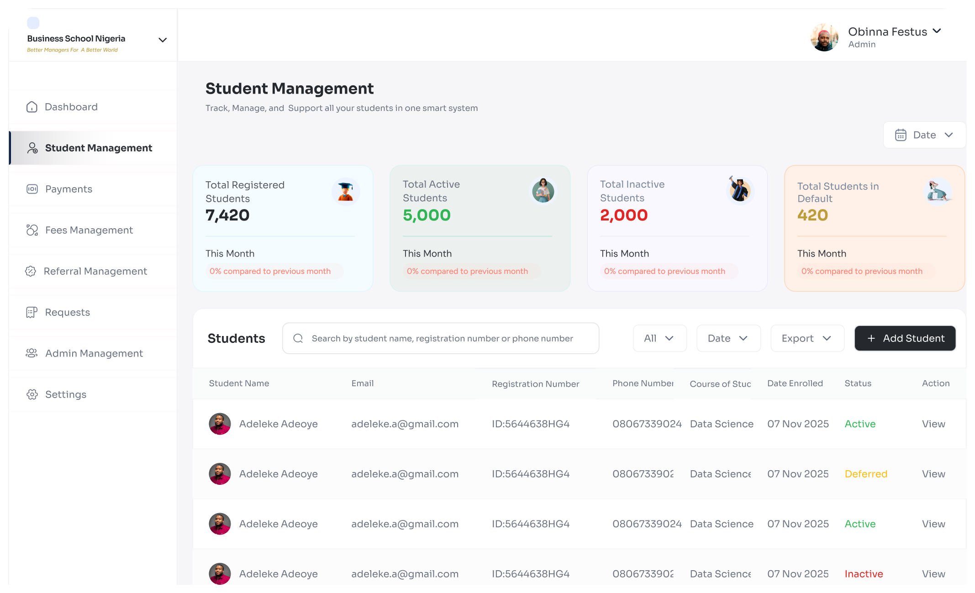
Task: Click the Add Student button
Action: pos(905,338)
